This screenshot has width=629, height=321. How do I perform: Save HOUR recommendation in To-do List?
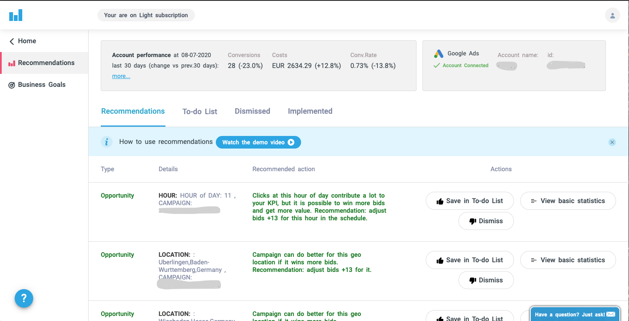click(470, 201)
